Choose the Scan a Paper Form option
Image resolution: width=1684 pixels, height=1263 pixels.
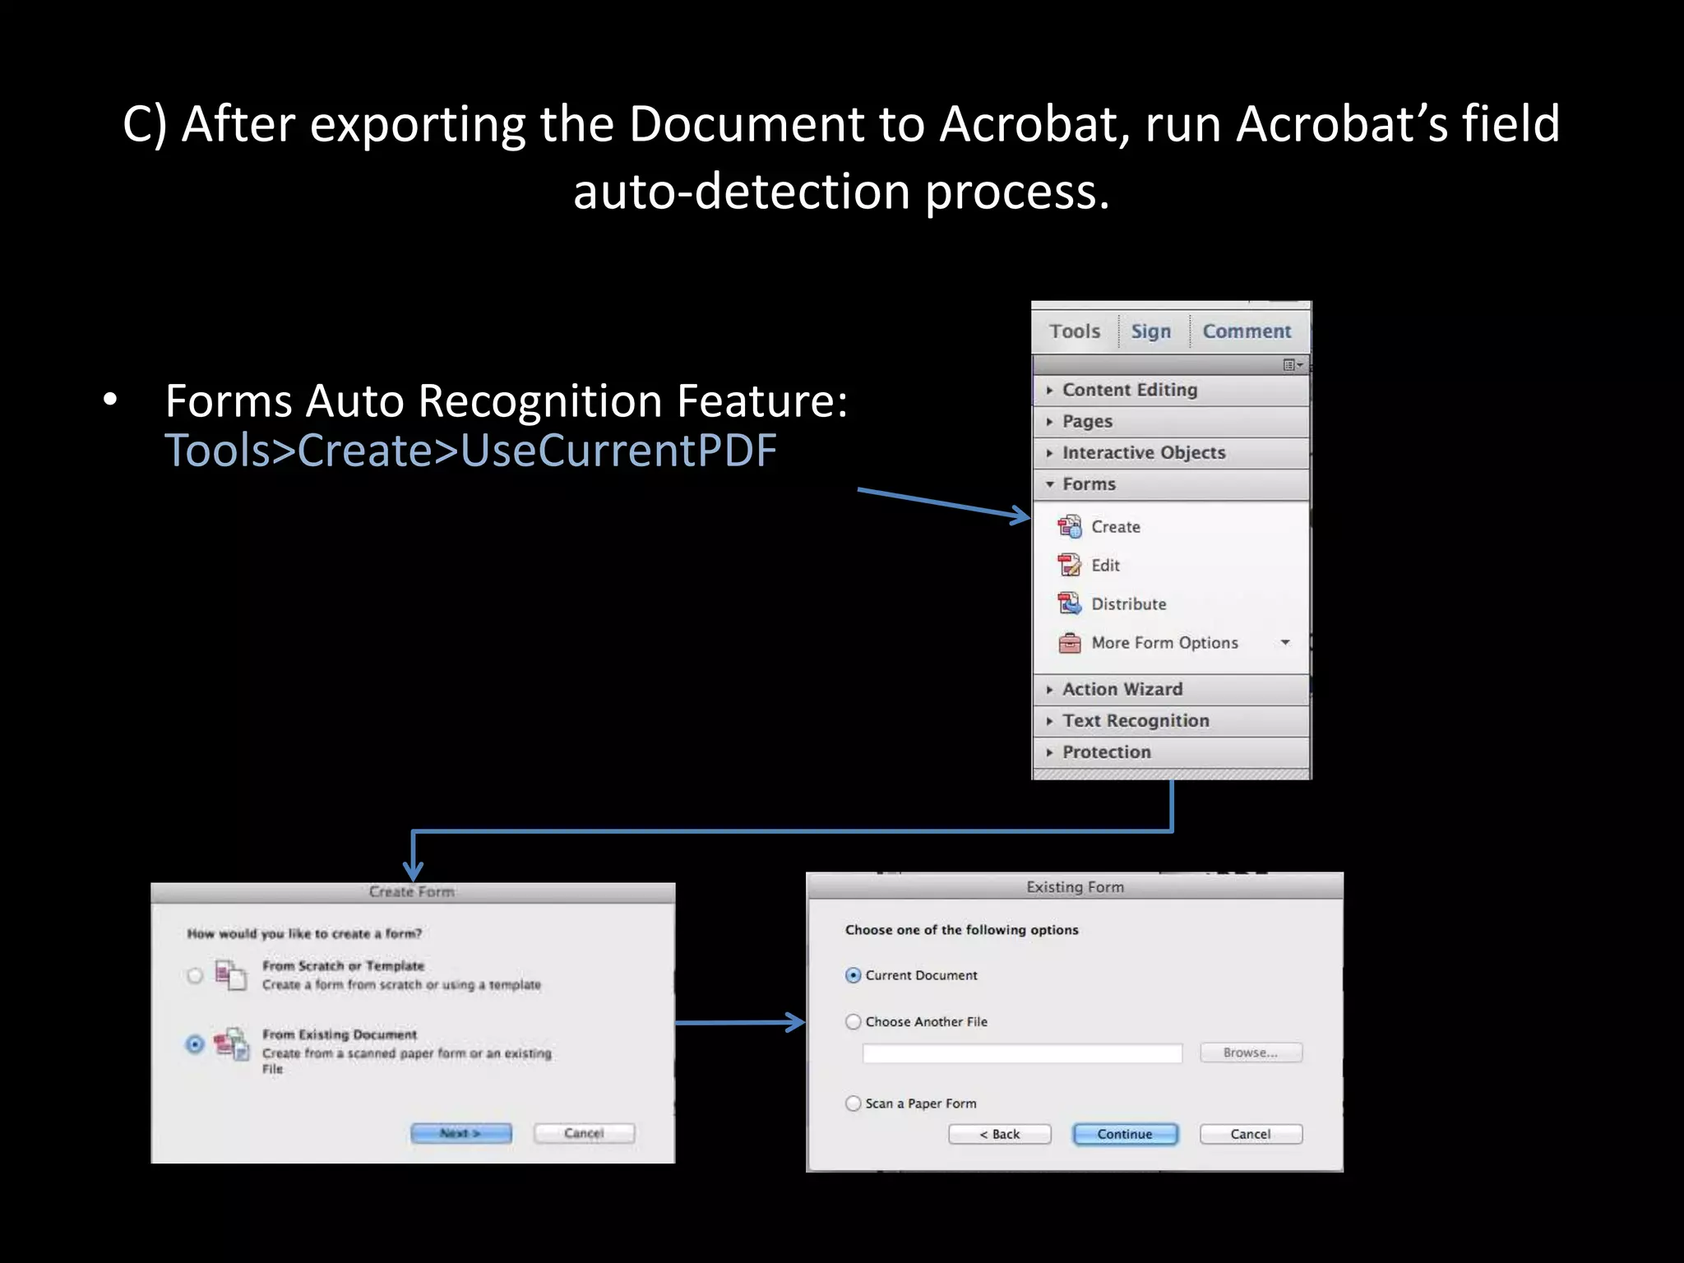click(854, 1103)
